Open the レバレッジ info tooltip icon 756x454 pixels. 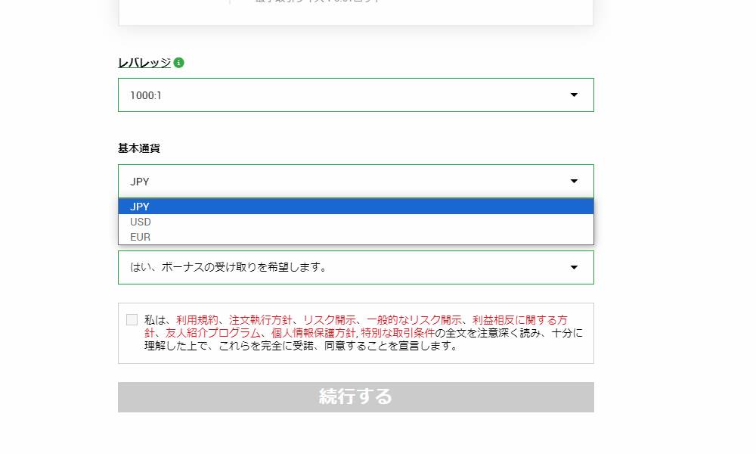pyautogui.click(x=179, y=64)
